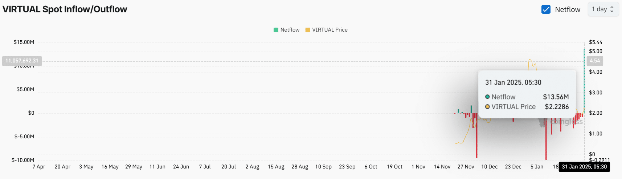622x179 pixels.
Task: Click the yellow VIRTUAL Price legend swatch
Action: click(308, 30)
